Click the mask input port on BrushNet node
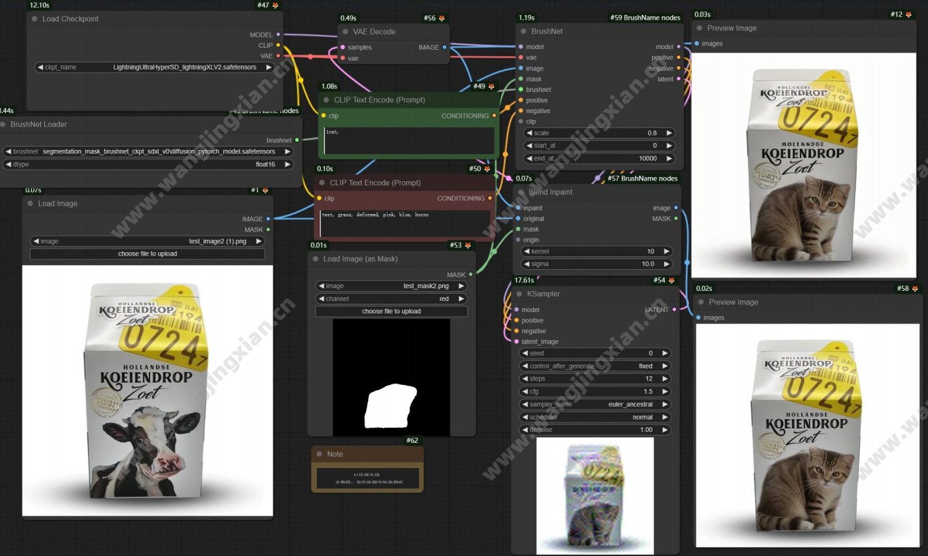 click(521, 79)
